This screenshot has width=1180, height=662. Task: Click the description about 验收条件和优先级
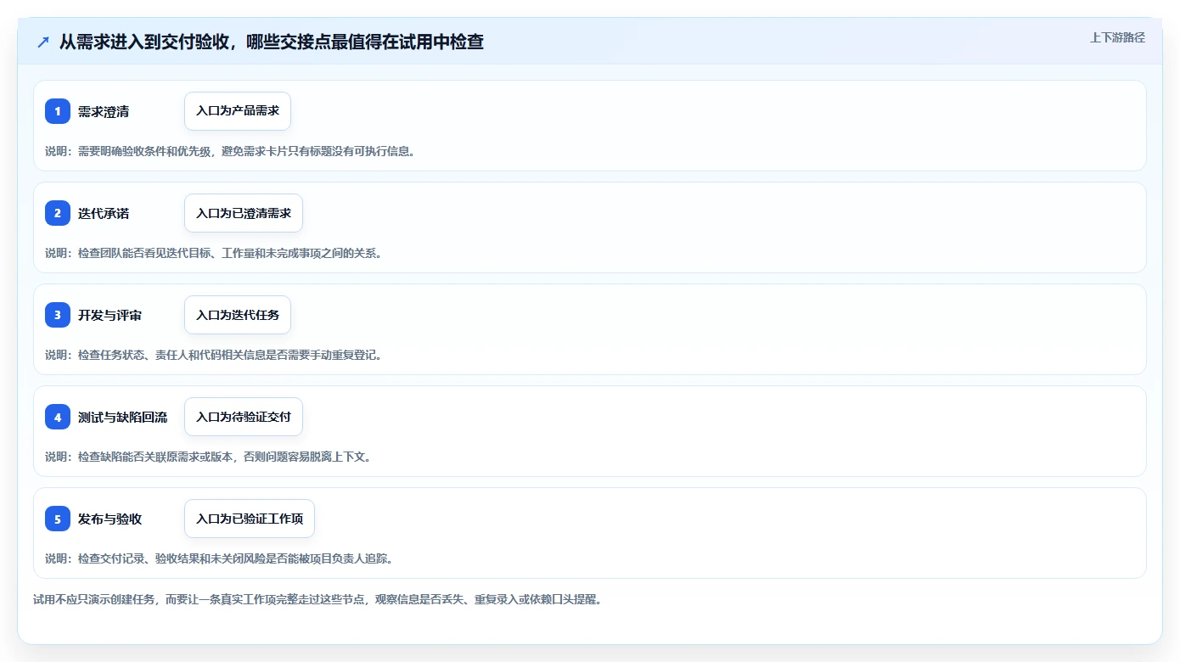click(x=230, y=151)
